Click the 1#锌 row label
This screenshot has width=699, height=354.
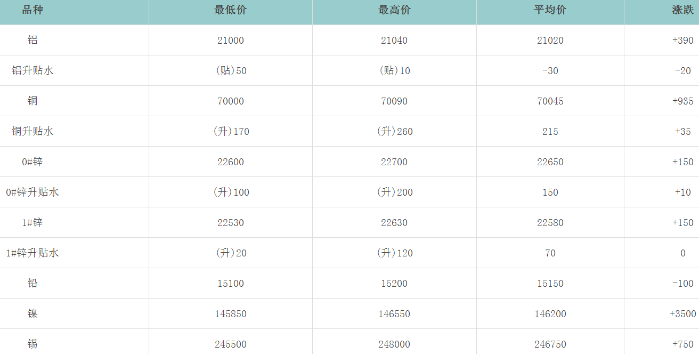click(32, 222)
